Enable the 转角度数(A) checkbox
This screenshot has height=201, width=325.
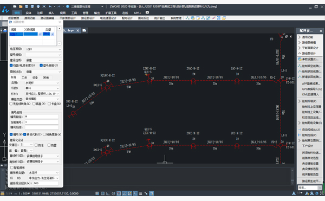(x=44, y=134)
